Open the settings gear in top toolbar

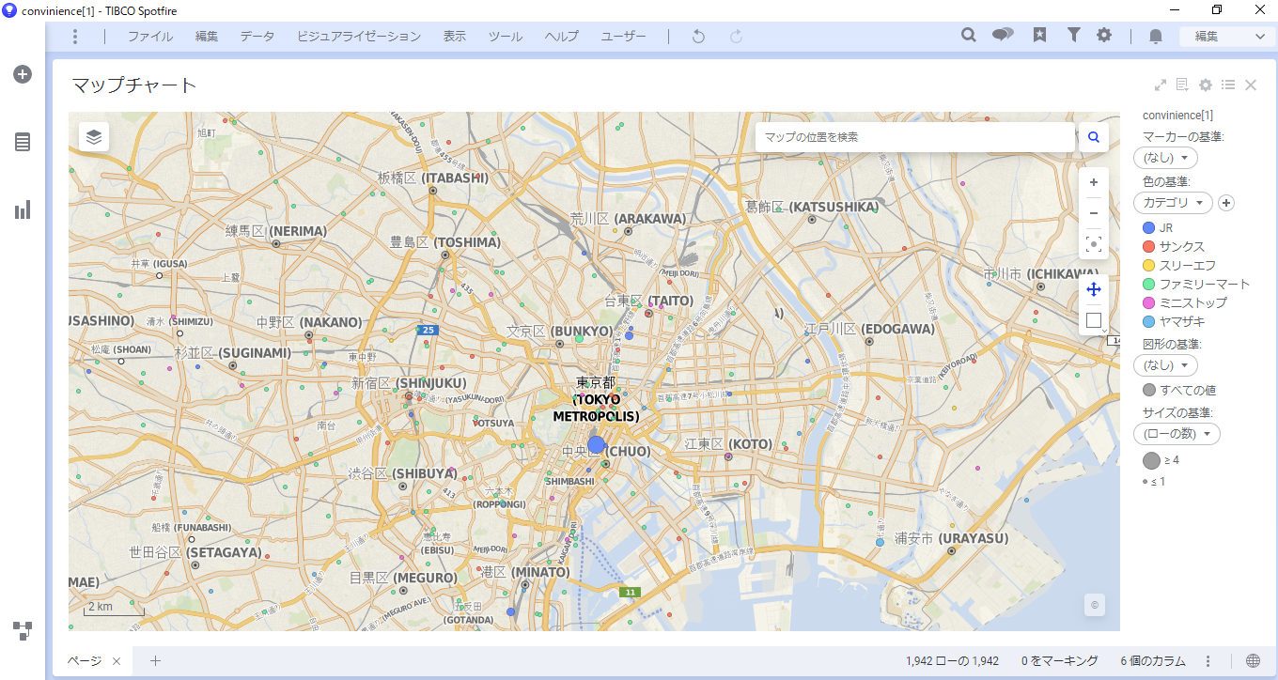(x=1104, y=36)
